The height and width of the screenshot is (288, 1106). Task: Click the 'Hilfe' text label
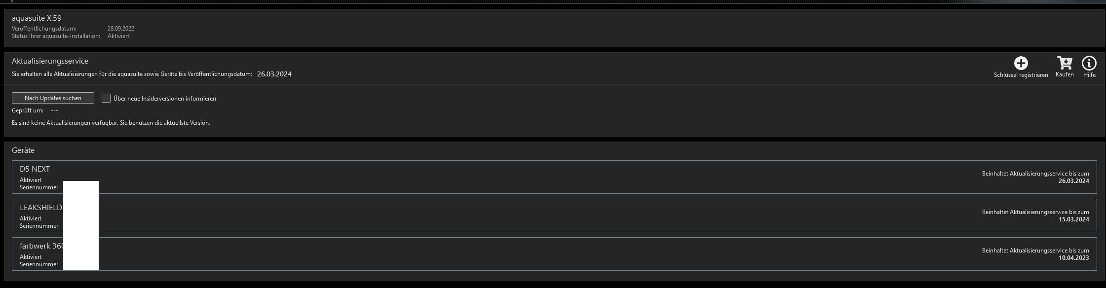[x=1089, y=75]
